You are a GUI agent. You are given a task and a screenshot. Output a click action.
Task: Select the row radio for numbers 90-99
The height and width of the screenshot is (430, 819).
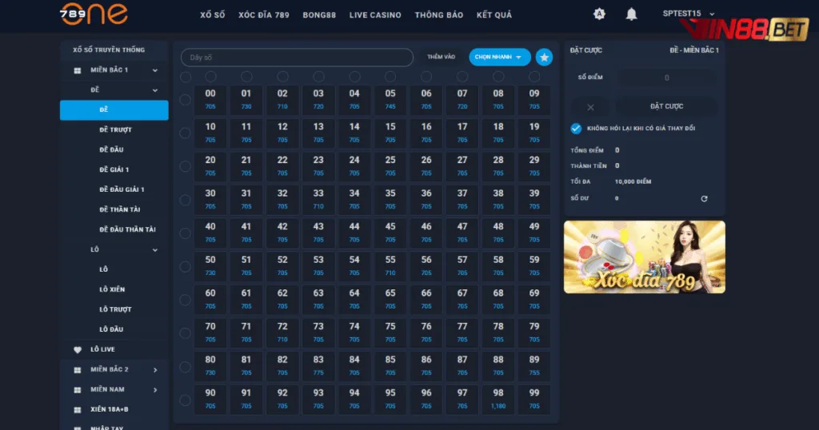pos(185,400)
